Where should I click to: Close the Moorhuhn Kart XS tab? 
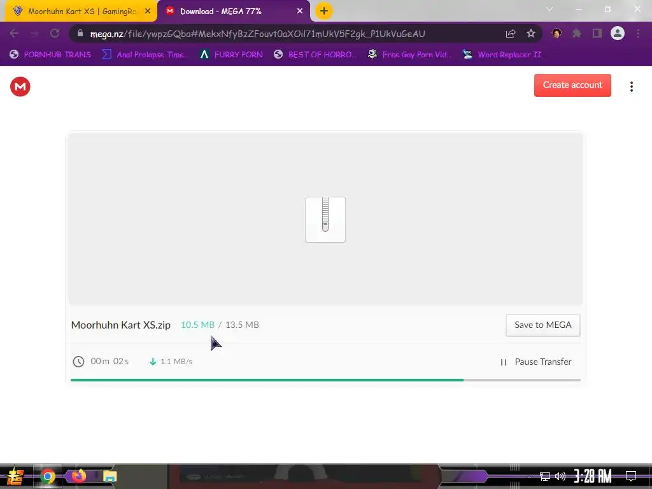coord(148,11)
